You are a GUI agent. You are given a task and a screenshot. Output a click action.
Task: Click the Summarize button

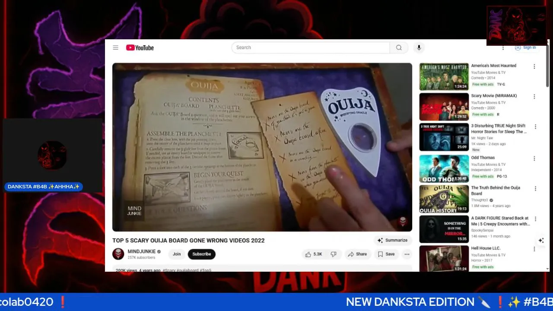pyautogui.click(x=392, y=240)
